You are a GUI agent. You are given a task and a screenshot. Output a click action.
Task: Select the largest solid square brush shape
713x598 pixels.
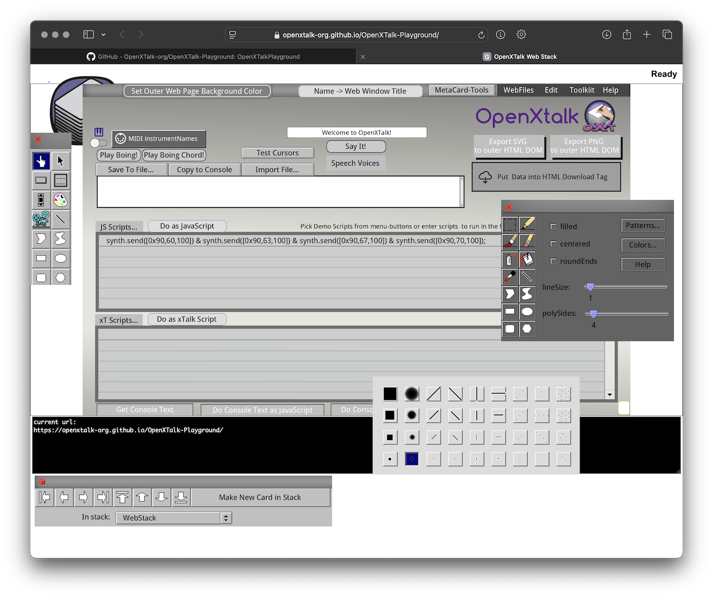(x=390, y=394)
